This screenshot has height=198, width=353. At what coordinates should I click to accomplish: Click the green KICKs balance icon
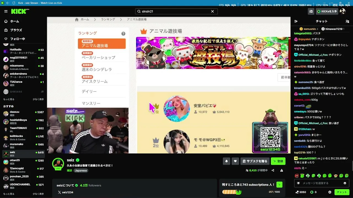[312, 192]
